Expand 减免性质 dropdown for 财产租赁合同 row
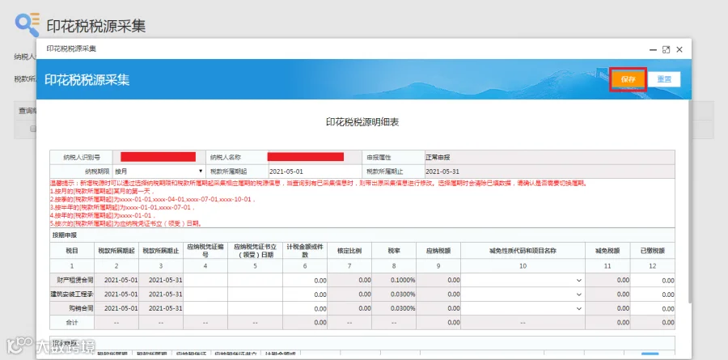728x360 pixels. 523,280
